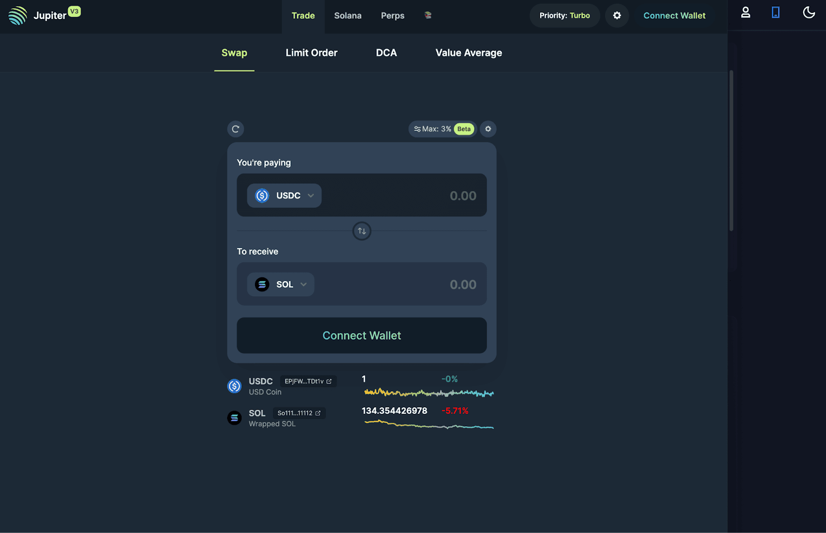Refresh swap quotes with the reload icon
The width and height of the screenshot is (826, 533).
[x=235, y=129]
